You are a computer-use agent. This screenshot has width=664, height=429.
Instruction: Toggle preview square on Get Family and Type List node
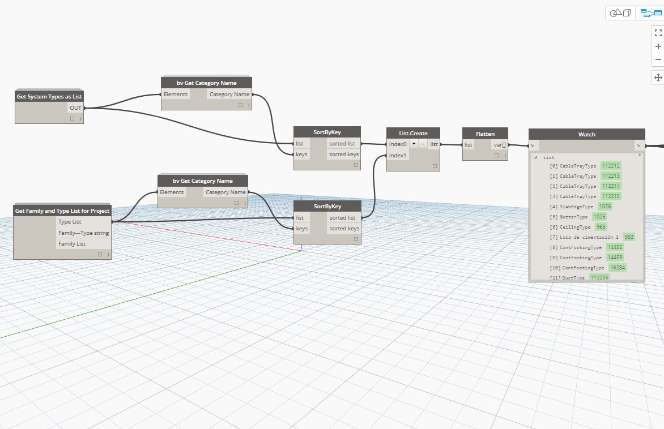pyautogui.click(x=100, y=254)
